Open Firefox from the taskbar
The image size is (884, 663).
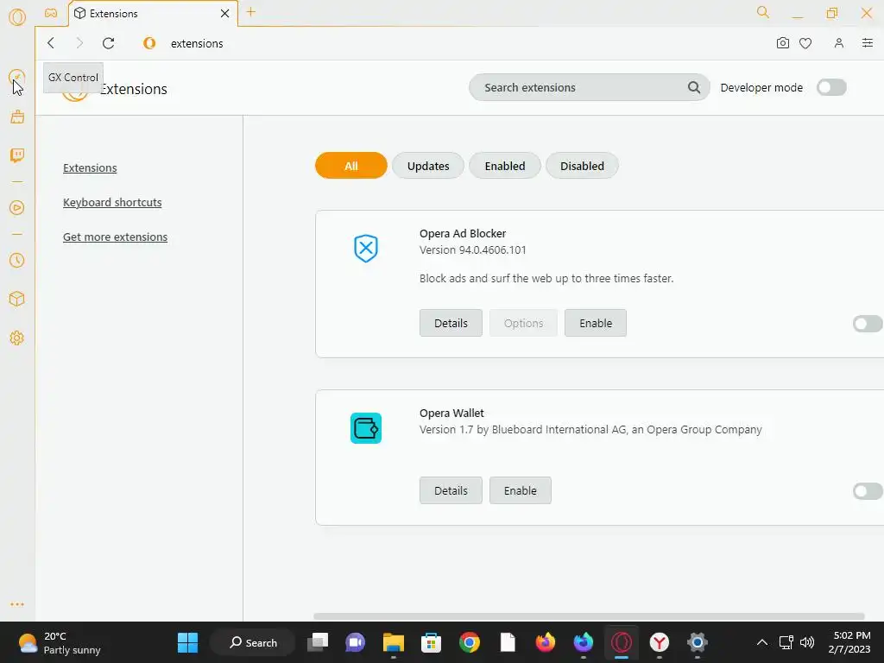pyautogui.click(x=546, y=642)
